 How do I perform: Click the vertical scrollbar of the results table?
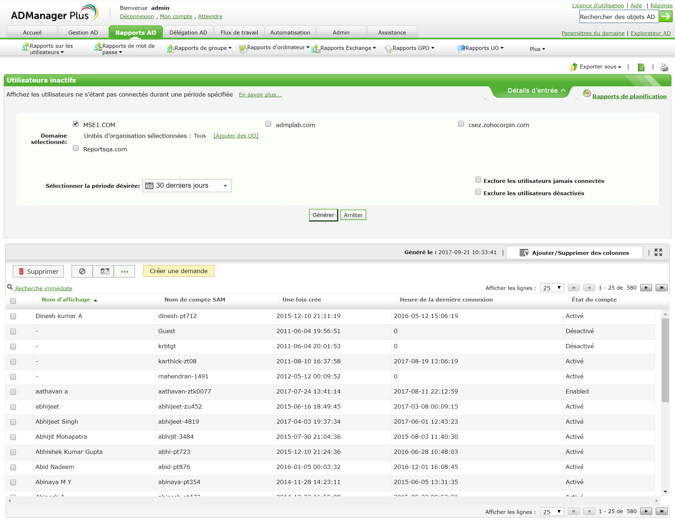tap(665, 360)
